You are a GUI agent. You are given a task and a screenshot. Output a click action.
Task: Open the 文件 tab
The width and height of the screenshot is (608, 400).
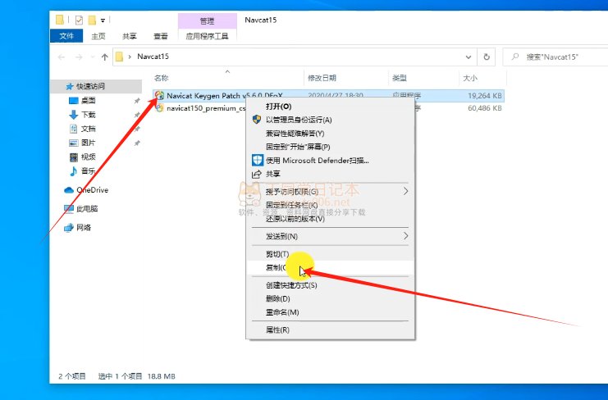click(66, 36)
